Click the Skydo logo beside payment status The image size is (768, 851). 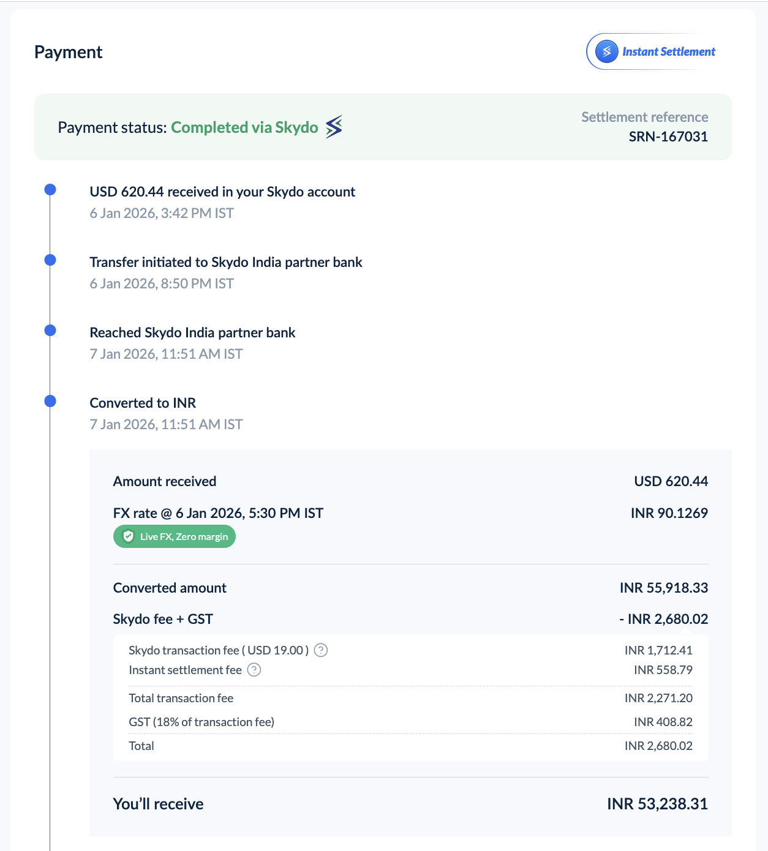[x=334, y=127]
